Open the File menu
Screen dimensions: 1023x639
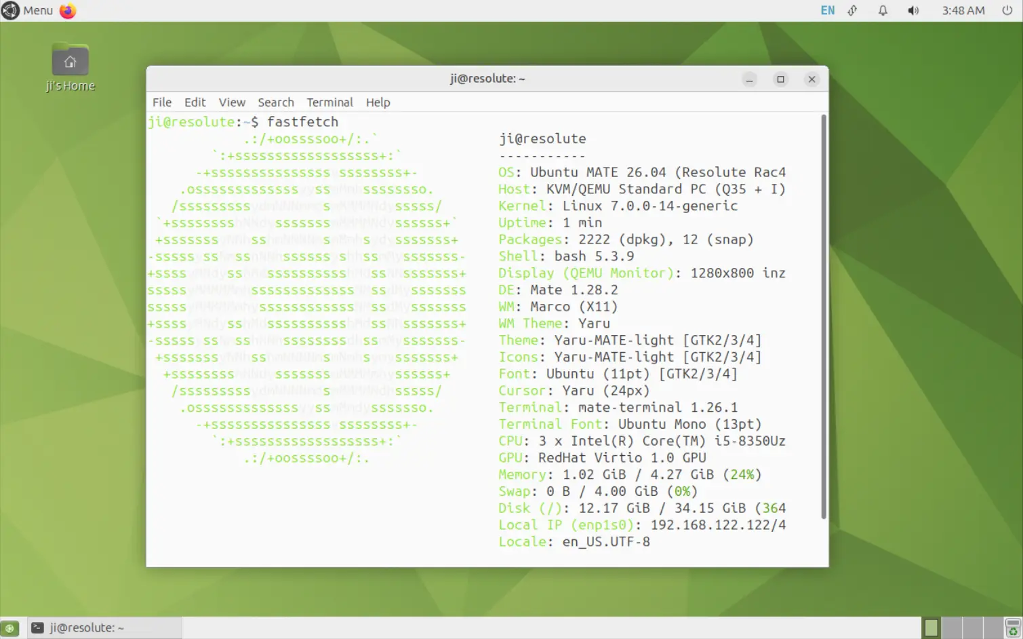point(162,102)
